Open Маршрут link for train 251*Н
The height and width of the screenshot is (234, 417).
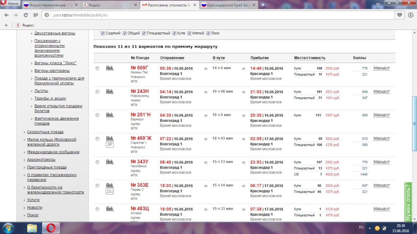(x=381, y=115)
